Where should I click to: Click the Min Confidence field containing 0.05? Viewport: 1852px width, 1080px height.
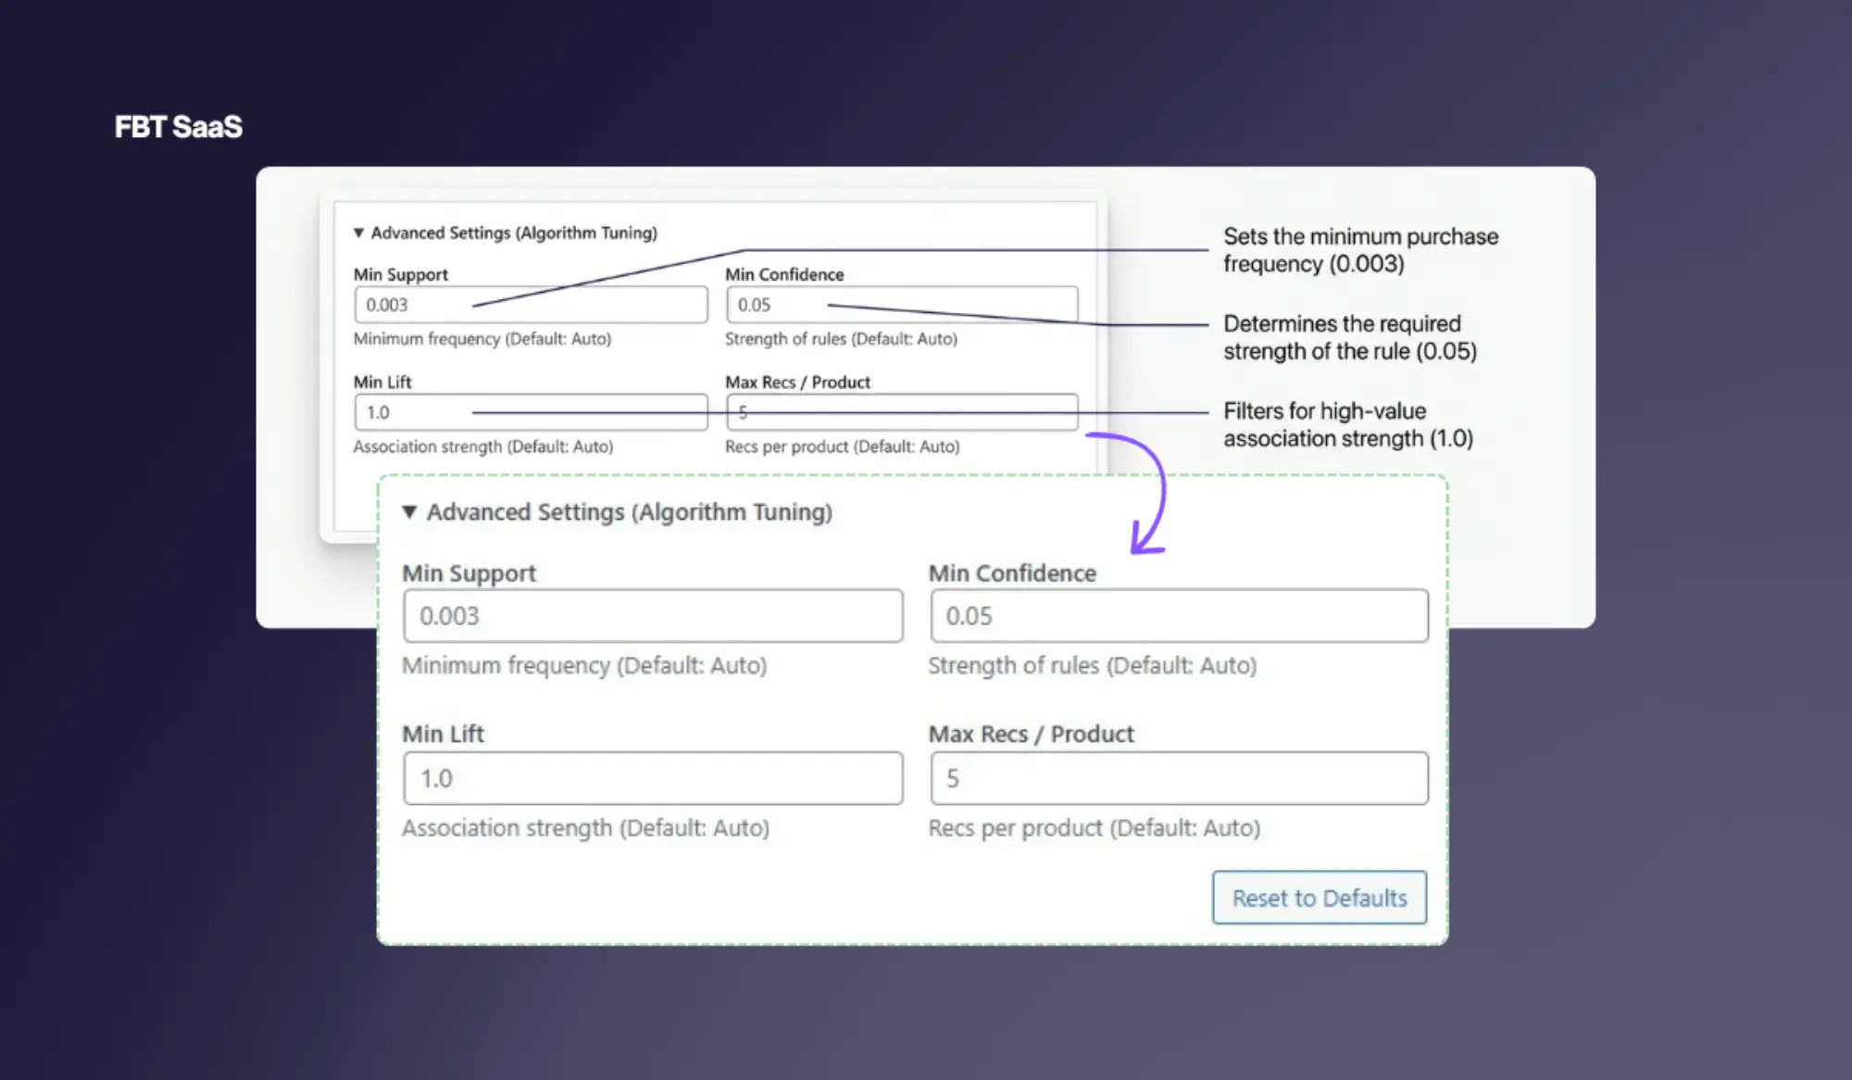(1178, 615)
